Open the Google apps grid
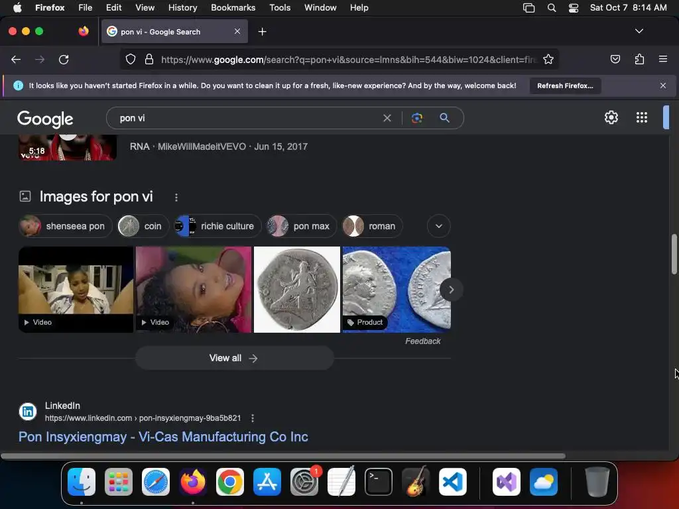 641,117
